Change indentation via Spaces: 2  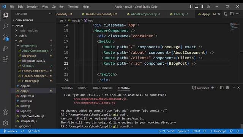(x=183, y=131)
